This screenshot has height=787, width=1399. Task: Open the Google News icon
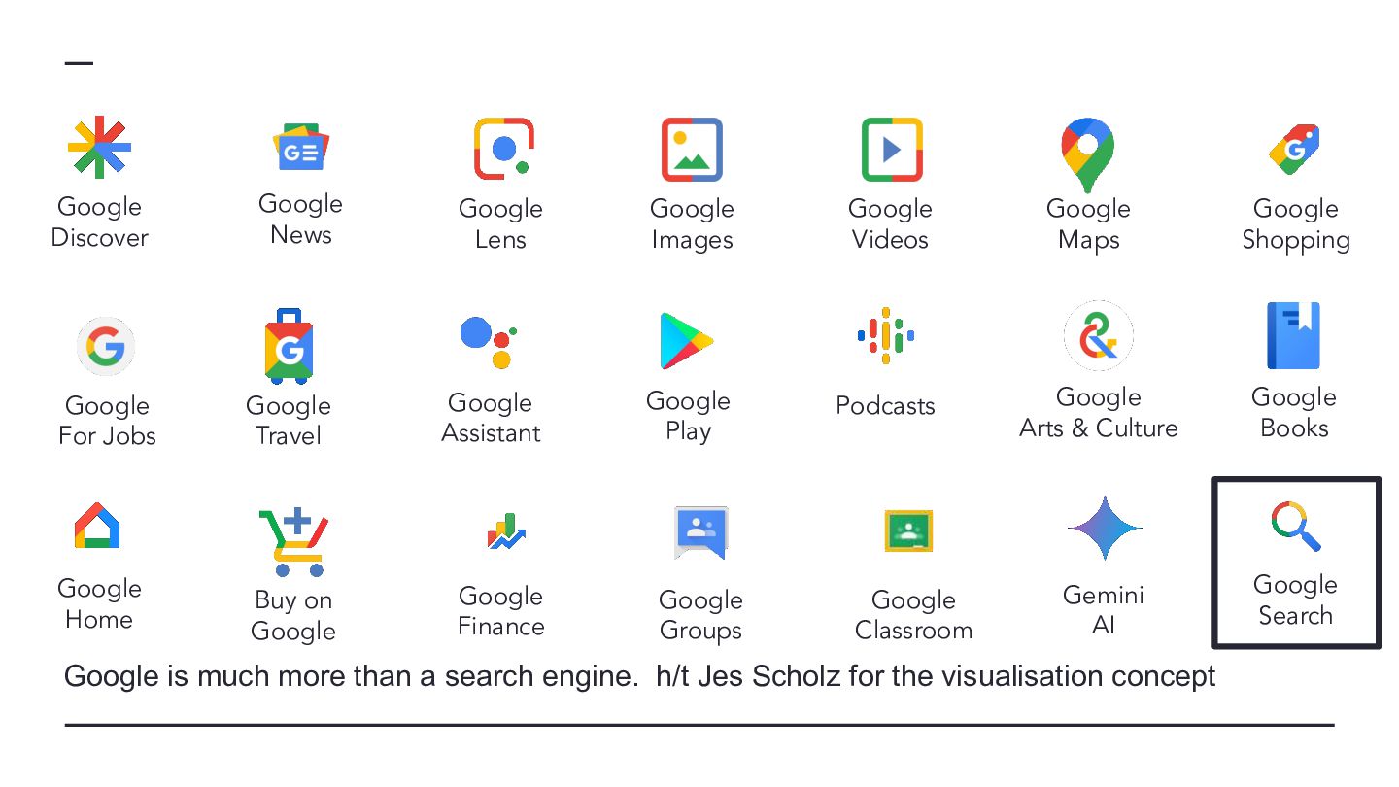(x=301, y=147)
